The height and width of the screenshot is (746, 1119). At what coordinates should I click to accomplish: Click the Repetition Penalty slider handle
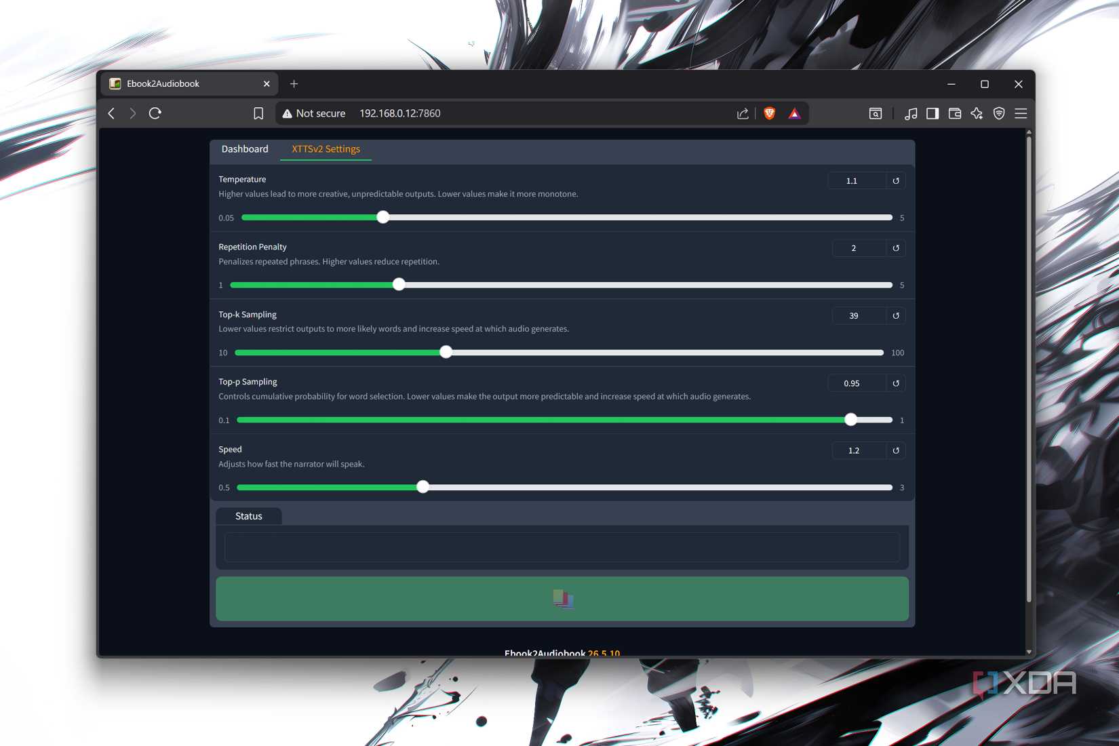point(399,285)
